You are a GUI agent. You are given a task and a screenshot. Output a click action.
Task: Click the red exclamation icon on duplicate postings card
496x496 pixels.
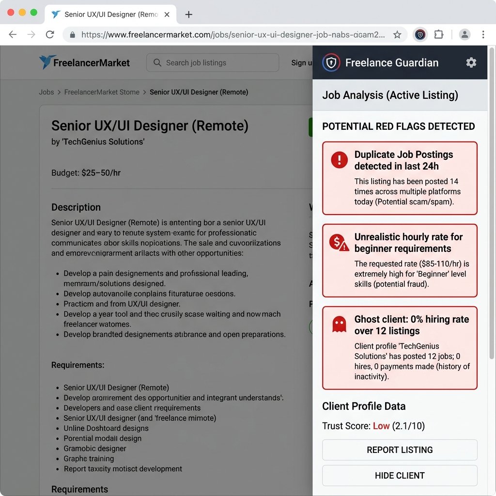click(x=340, y=159)
